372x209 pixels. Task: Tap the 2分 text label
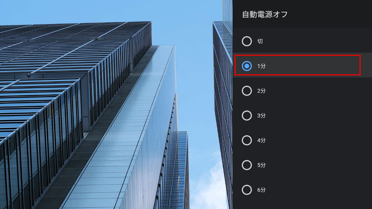tap(261, 91)
